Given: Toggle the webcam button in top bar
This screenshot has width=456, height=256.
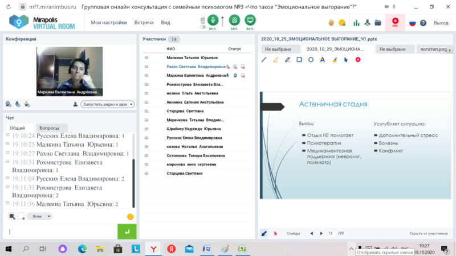Looking at the screenshot, I should click(234, 20).
